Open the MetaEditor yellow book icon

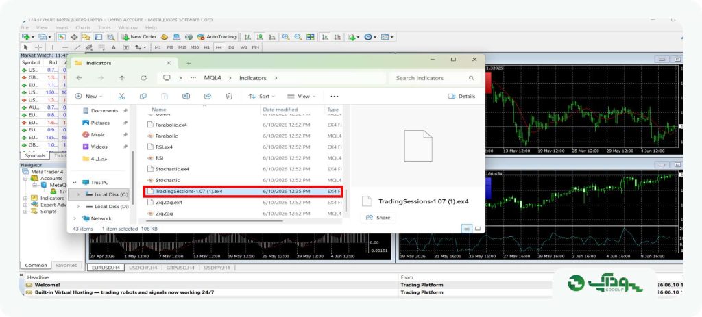tap(165, 37)
